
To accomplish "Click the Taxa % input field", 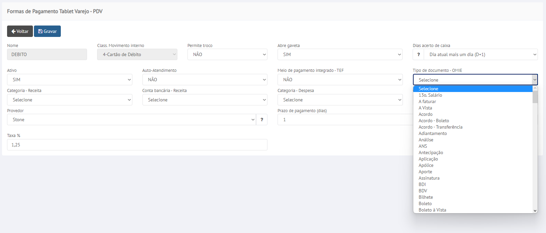I will pyautogui.click(x=137, y=145).
